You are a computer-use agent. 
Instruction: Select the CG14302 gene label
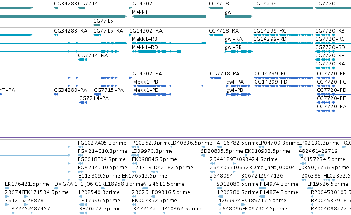(141, 4)
